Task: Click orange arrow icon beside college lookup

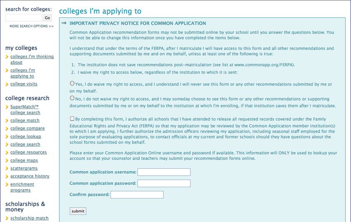Action: pyautogui.click(x=7, y=137)
